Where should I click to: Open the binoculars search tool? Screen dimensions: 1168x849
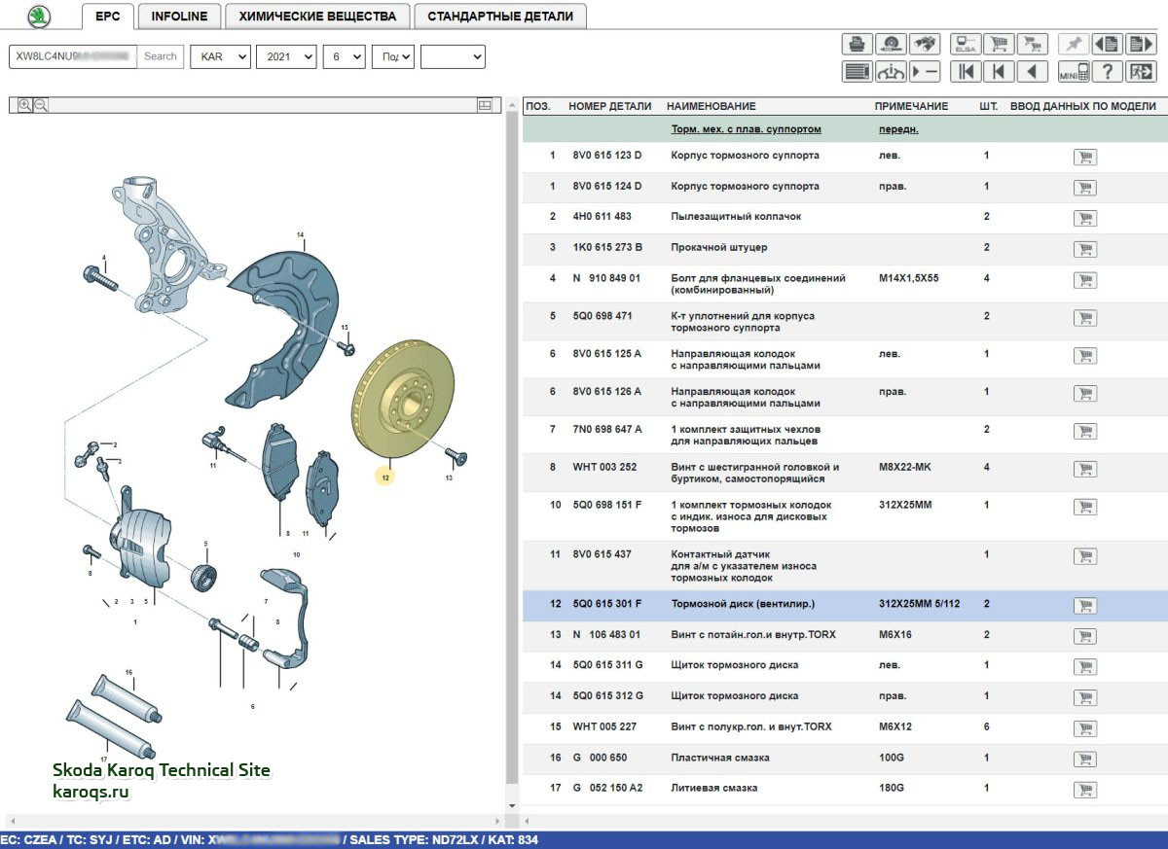tap(924, 44)
